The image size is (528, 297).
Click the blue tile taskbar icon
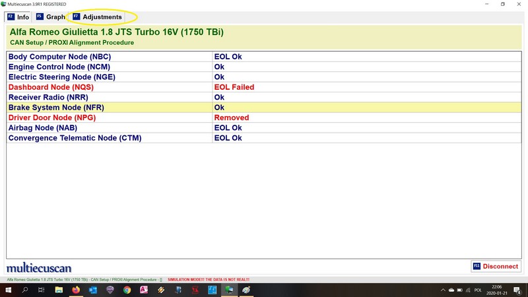tap(212, 290)
